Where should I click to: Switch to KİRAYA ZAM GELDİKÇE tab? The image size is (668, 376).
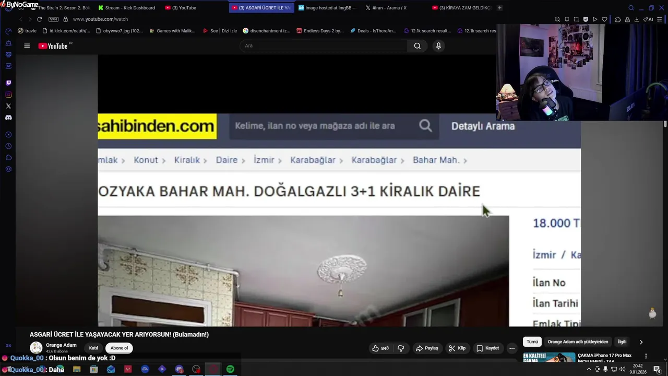point(462,8)
